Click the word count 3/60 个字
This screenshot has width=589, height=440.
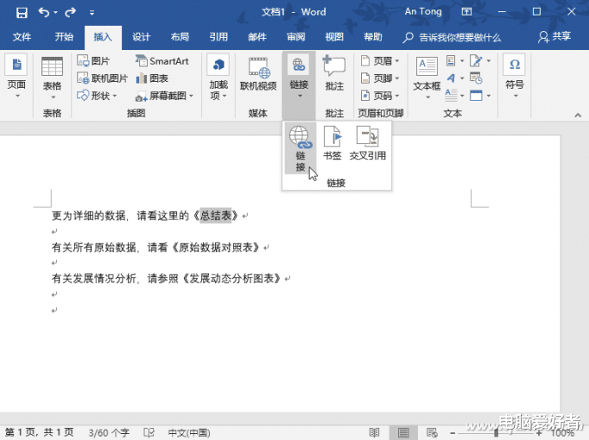coord(109,433)
